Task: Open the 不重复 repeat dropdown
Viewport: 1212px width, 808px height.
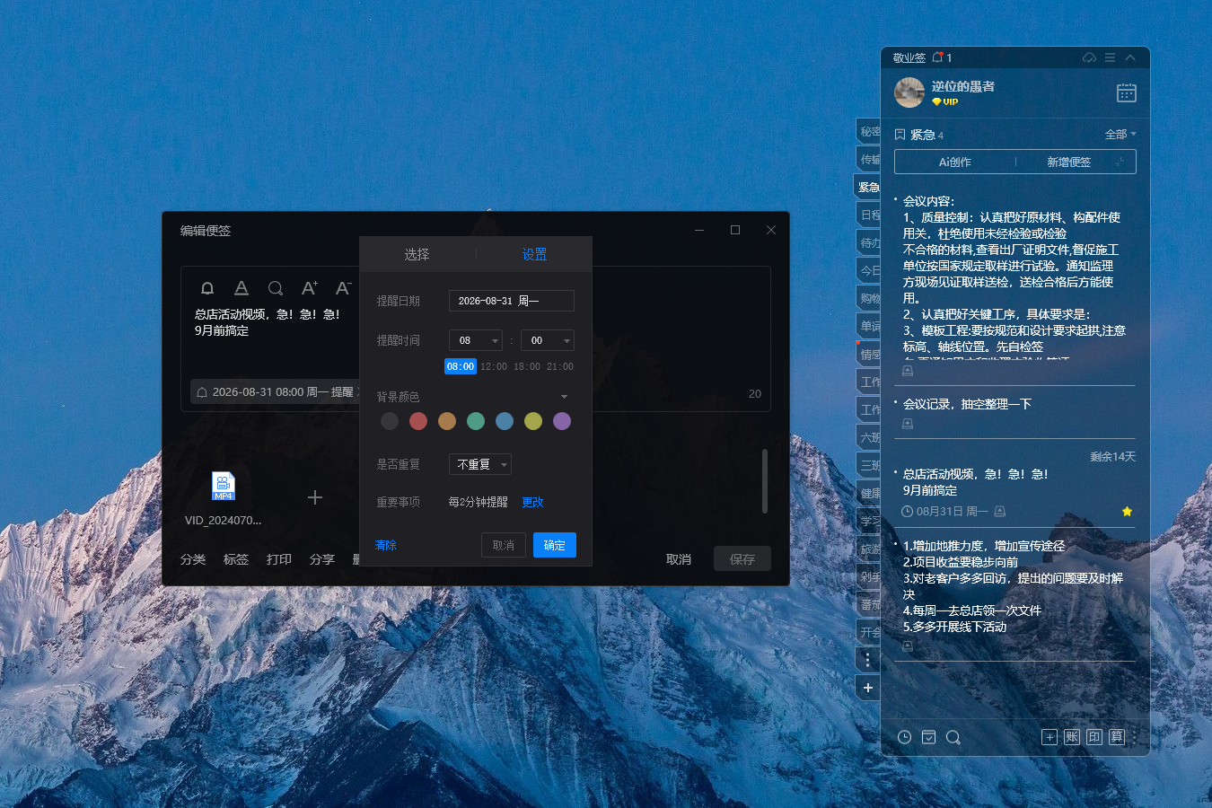Action: 480,464
